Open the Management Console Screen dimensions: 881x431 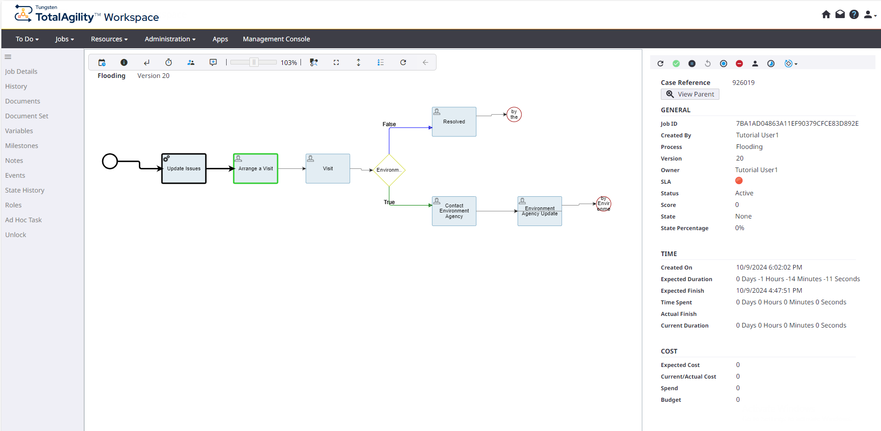click(x=276, y=39)
